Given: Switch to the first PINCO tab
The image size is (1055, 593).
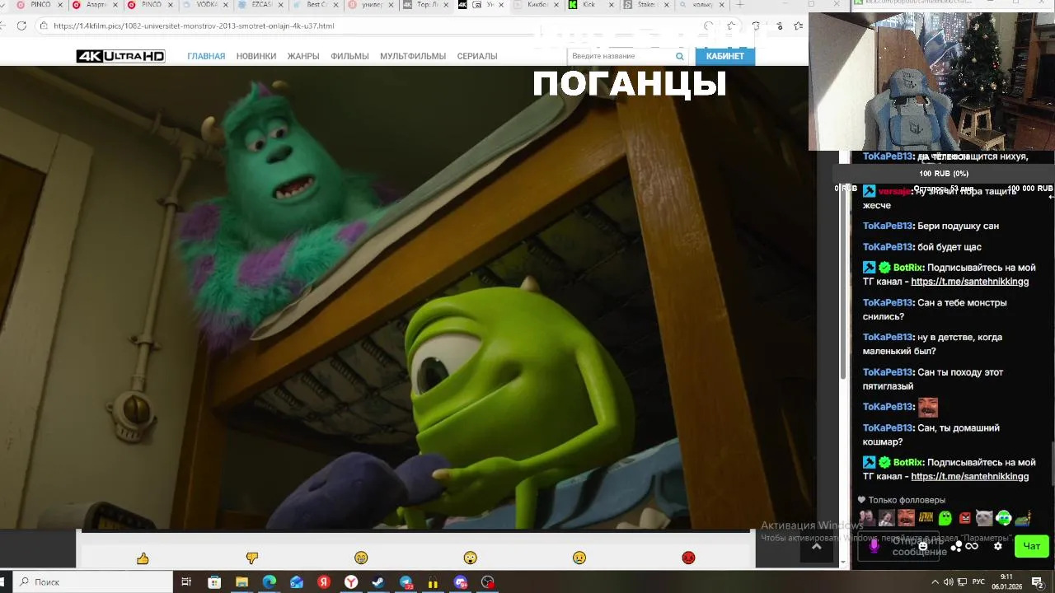Looking at the screenshot, I should click(x=40, y=5).
